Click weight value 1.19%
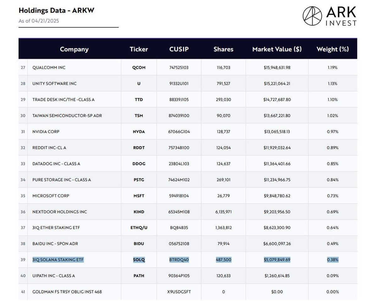The width and height of the screenshot is (377, 301). click(x=332, y=68)
